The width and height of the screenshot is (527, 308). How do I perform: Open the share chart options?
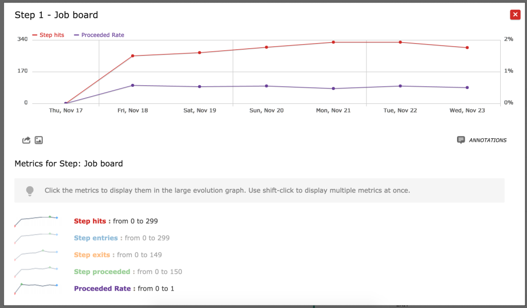26,140
